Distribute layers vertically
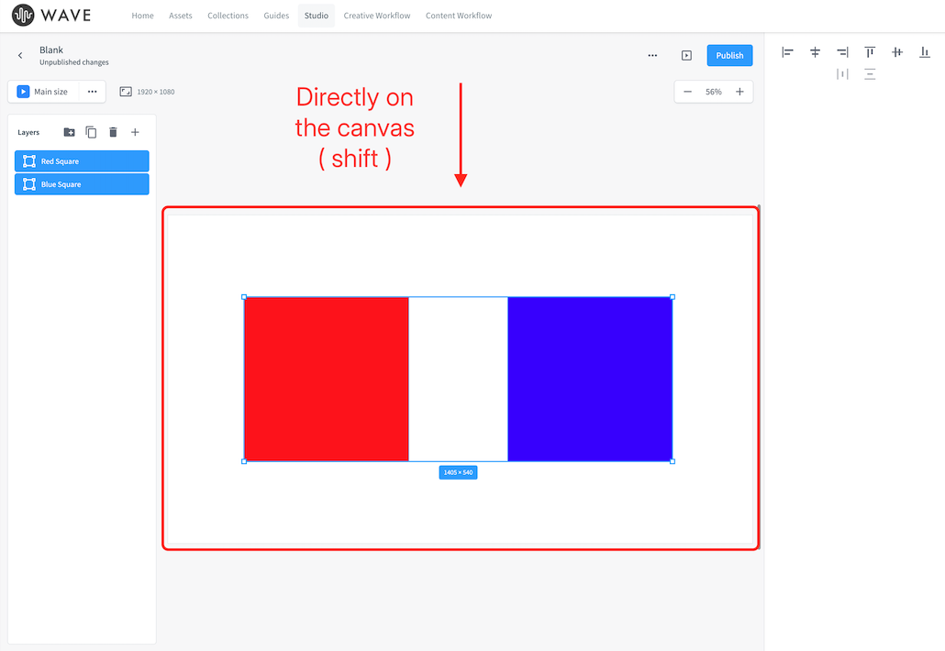 pyautogui.click(x=870, y=74)
